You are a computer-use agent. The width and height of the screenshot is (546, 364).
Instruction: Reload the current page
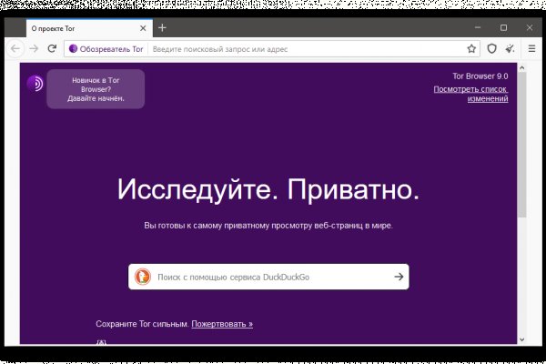pos(52,48)
